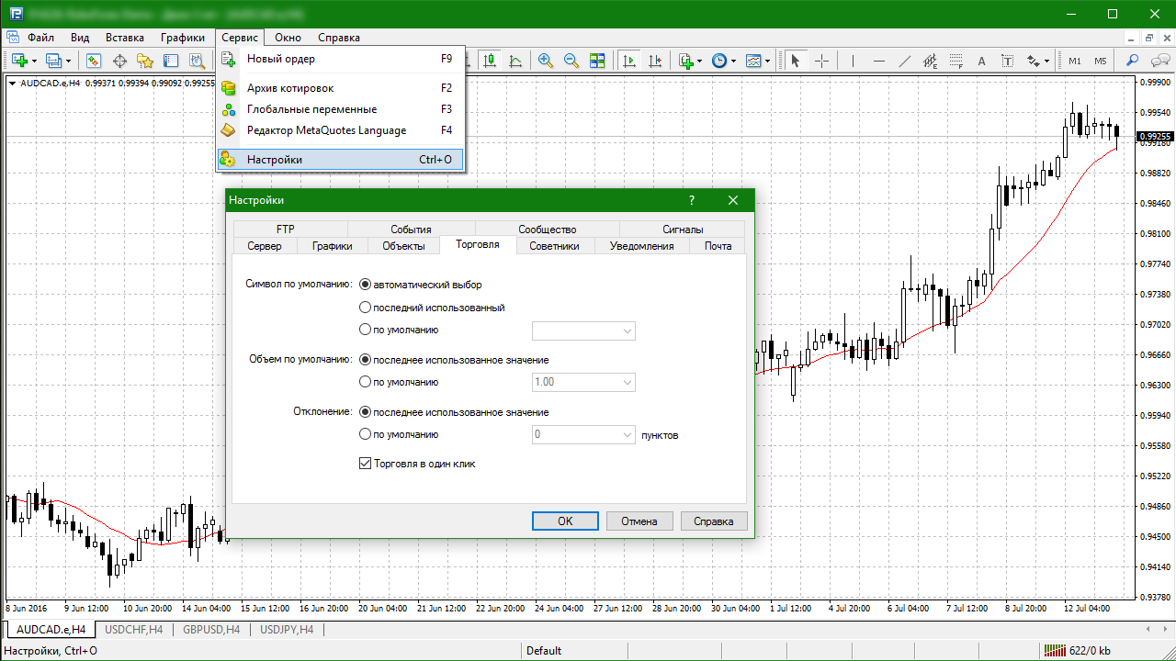Viewport: 1176px width, 661px height.
Task: Switch to the Советники tab
Action: click(554, 246)
